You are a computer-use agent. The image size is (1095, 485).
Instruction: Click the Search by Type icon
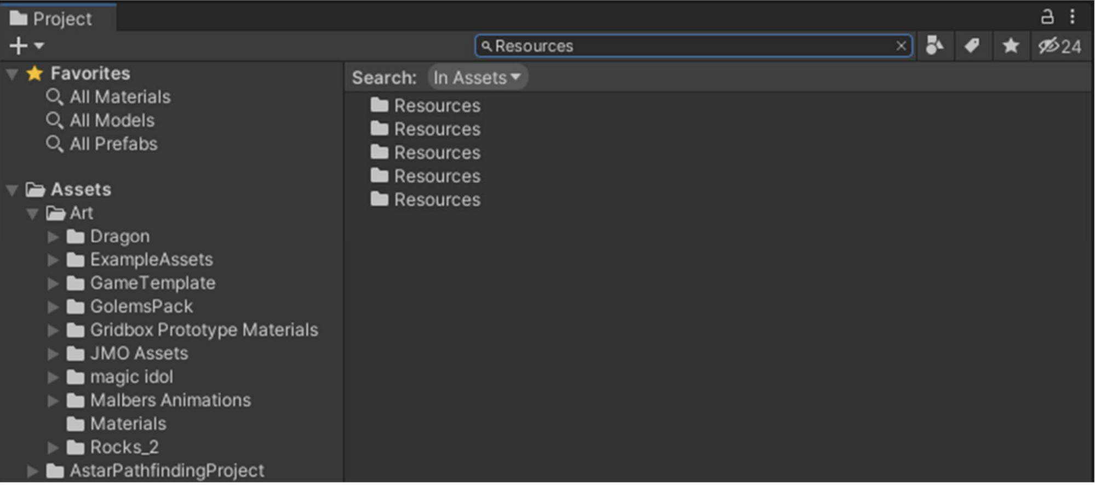(x=935, y=46)
